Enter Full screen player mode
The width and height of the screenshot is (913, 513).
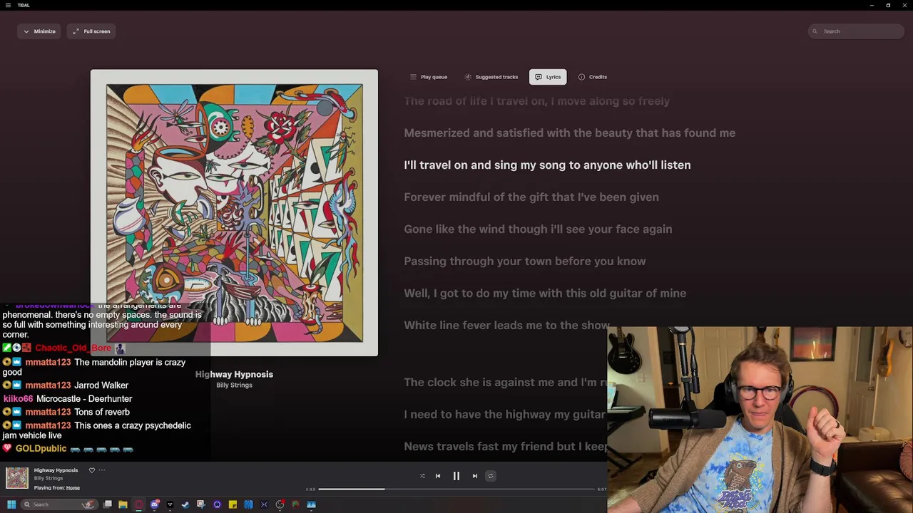coord(91,31)
